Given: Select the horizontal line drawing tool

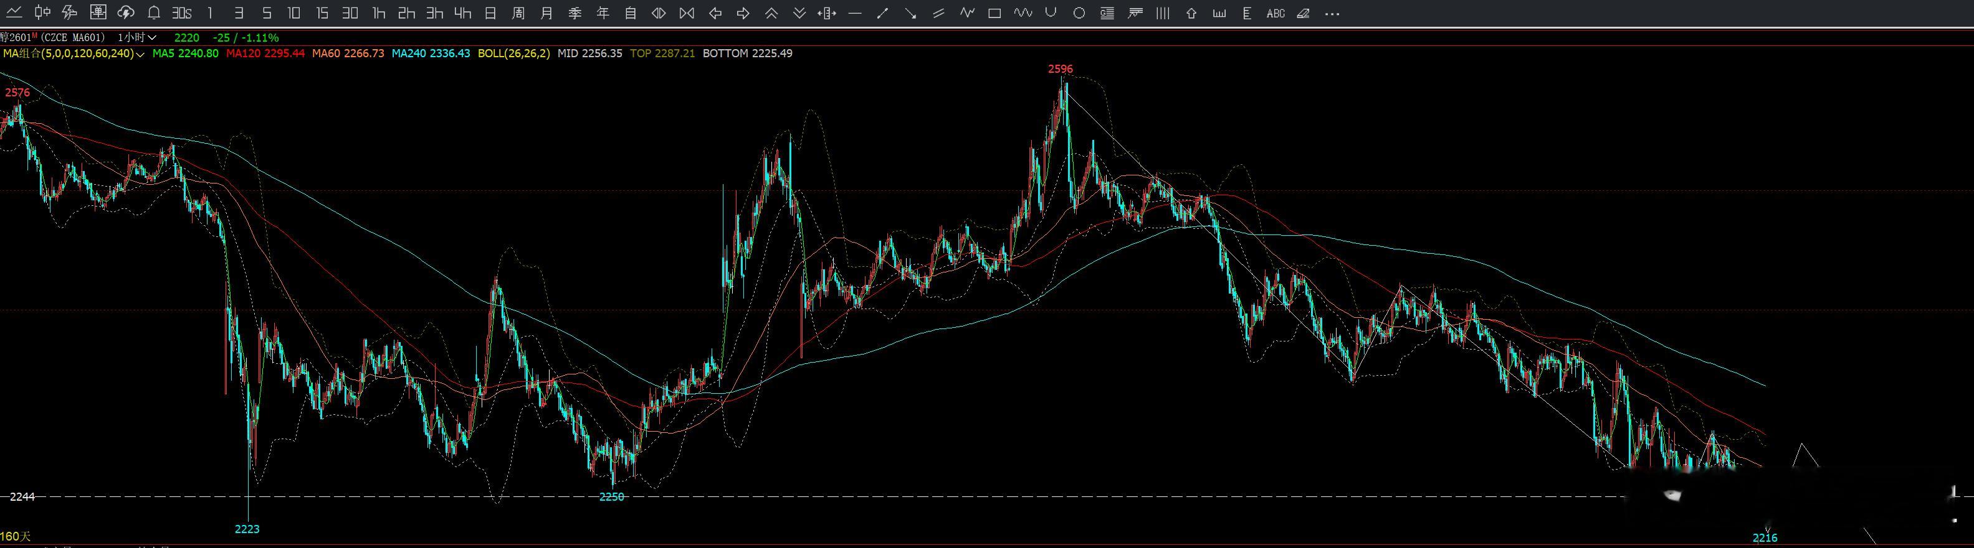Looking at the screenshot, I should 855,13.
